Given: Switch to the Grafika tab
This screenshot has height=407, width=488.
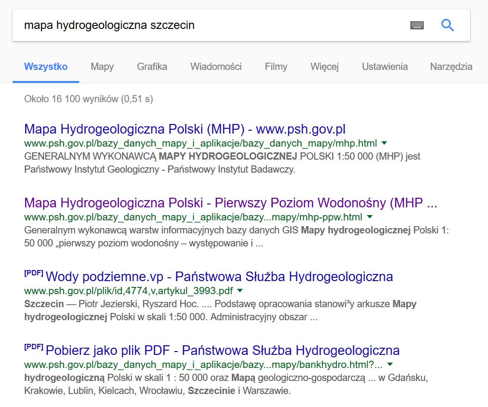Looking at the screenshot, I should point(152,67).
